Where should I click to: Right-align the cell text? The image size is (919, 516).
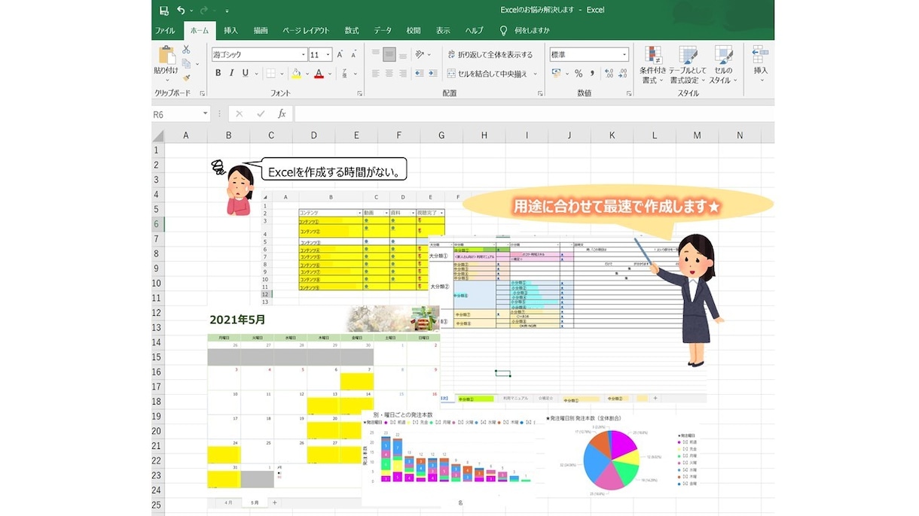pos(403,74)
